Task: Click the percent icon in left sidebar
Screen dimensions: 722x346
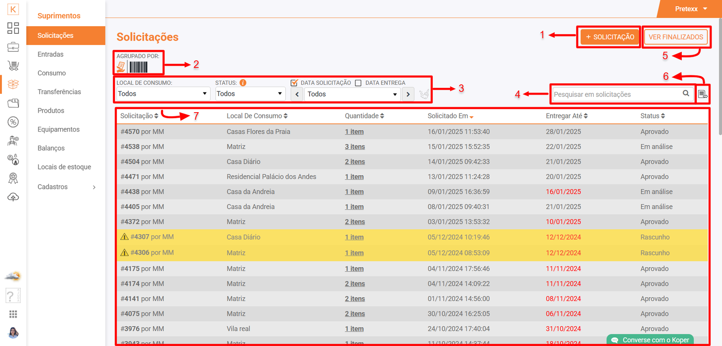Action: pyautogui.click(x=13, y=122)
